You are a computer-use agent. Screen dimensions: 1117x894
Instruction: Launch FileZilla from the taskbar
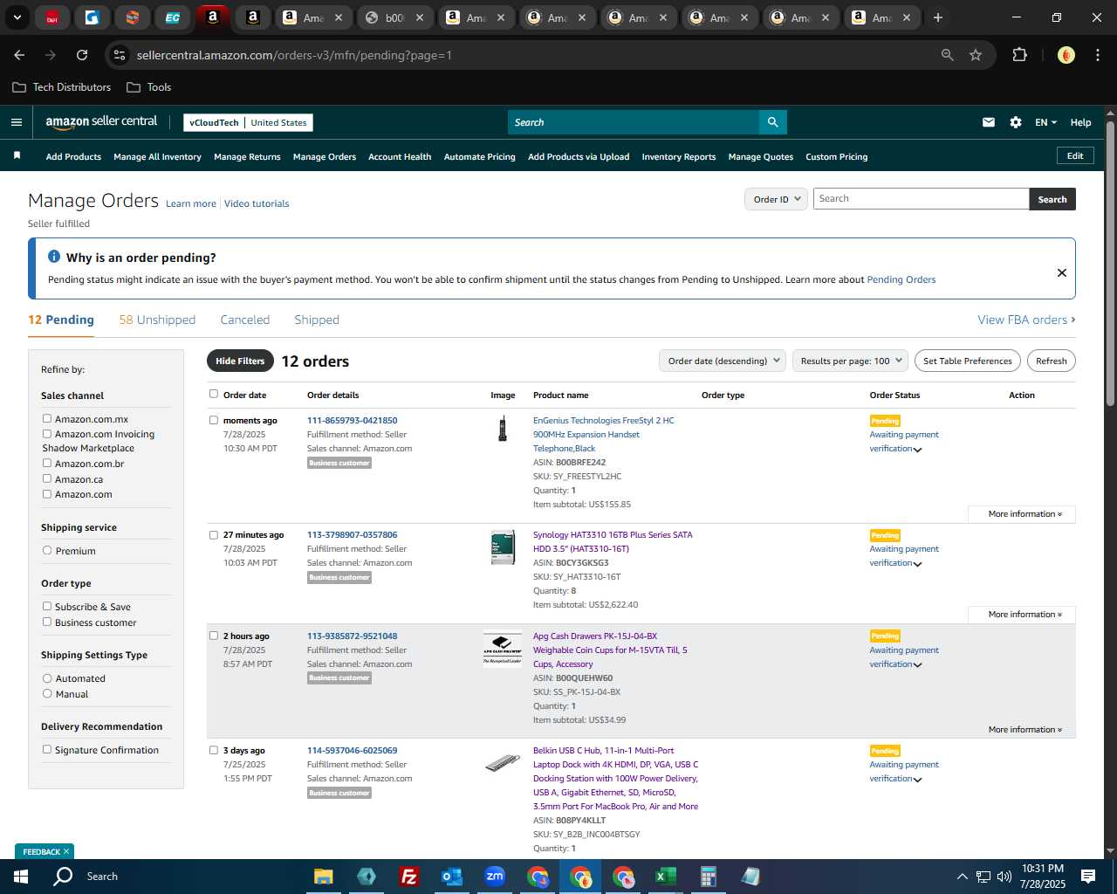pos(408,877)
